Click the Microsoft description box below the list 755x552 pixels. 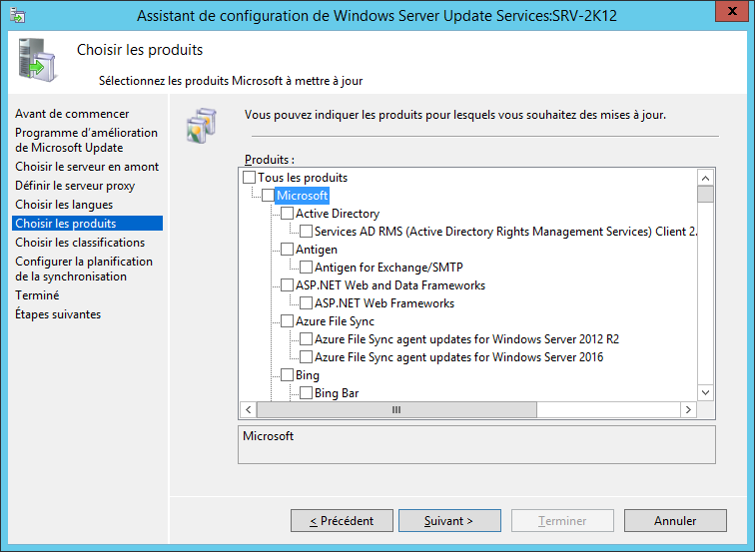point(476,444)
